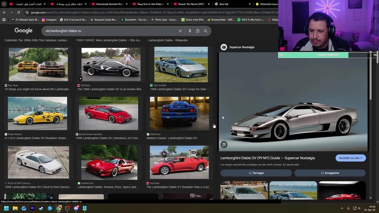The width and height of the screenshot is (379, 213).
Task: Open the StreamerStats bookmark
Action: (x=220, y=20)
